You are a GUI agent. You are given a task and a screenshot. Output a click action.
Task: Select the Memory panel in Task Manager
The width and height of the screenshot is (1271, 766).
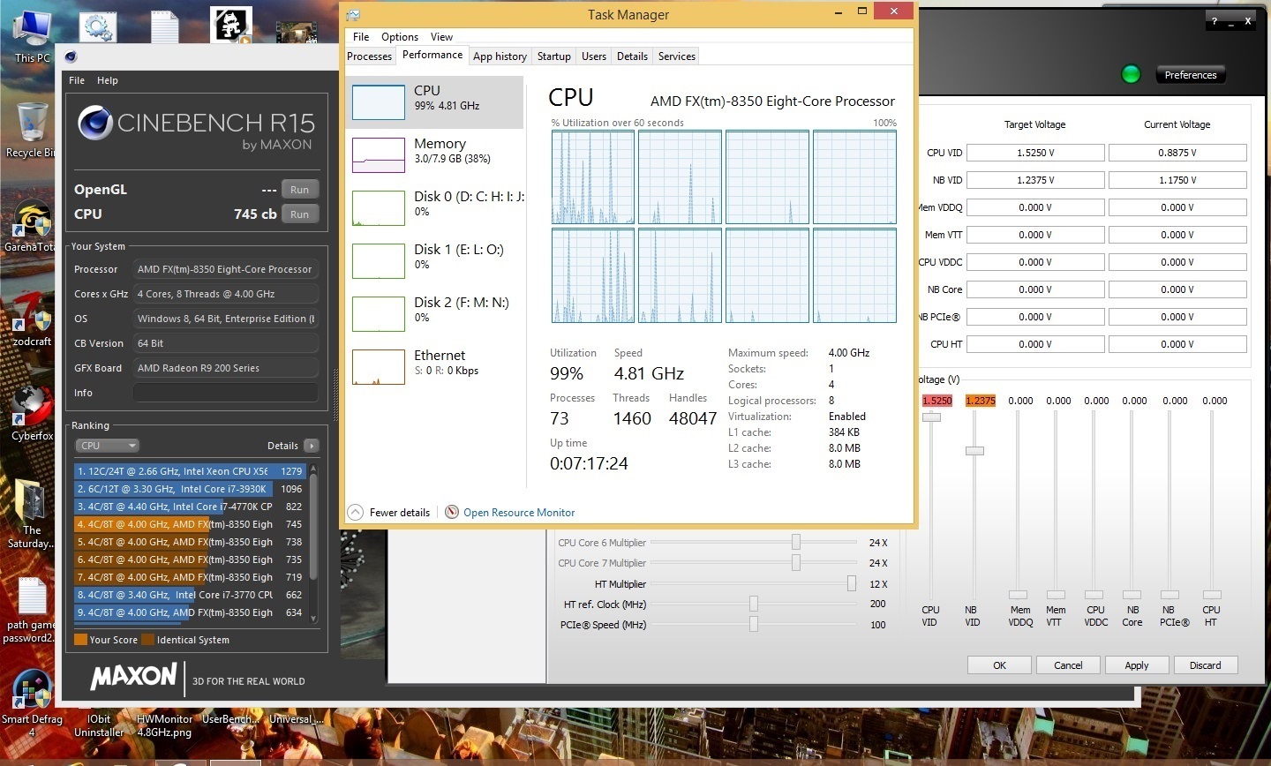click(432, 154)
